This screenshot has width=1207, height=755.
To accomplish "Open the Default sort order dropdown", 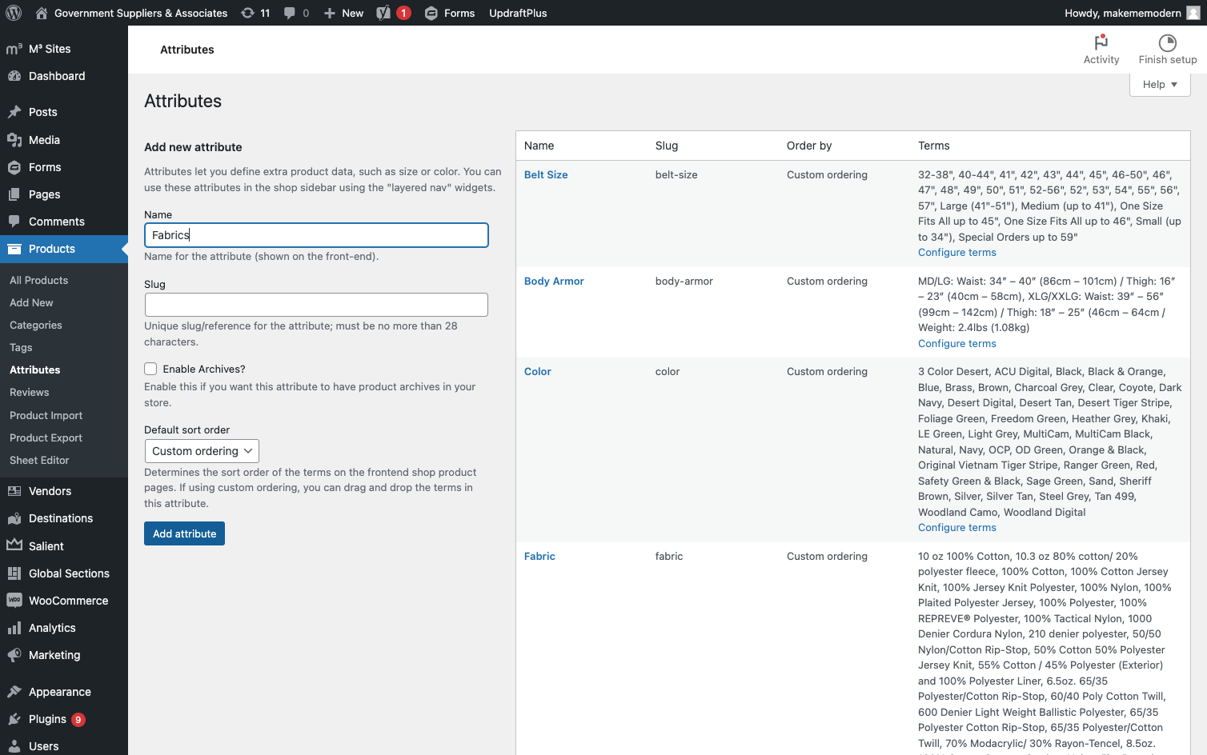I will pyautogui.click(x=202, y=451).
